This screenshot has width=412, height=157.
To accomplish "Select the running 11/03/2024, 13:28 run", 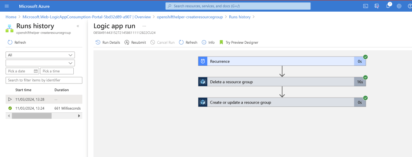I will pyautogui.click(x=44, y=100).
